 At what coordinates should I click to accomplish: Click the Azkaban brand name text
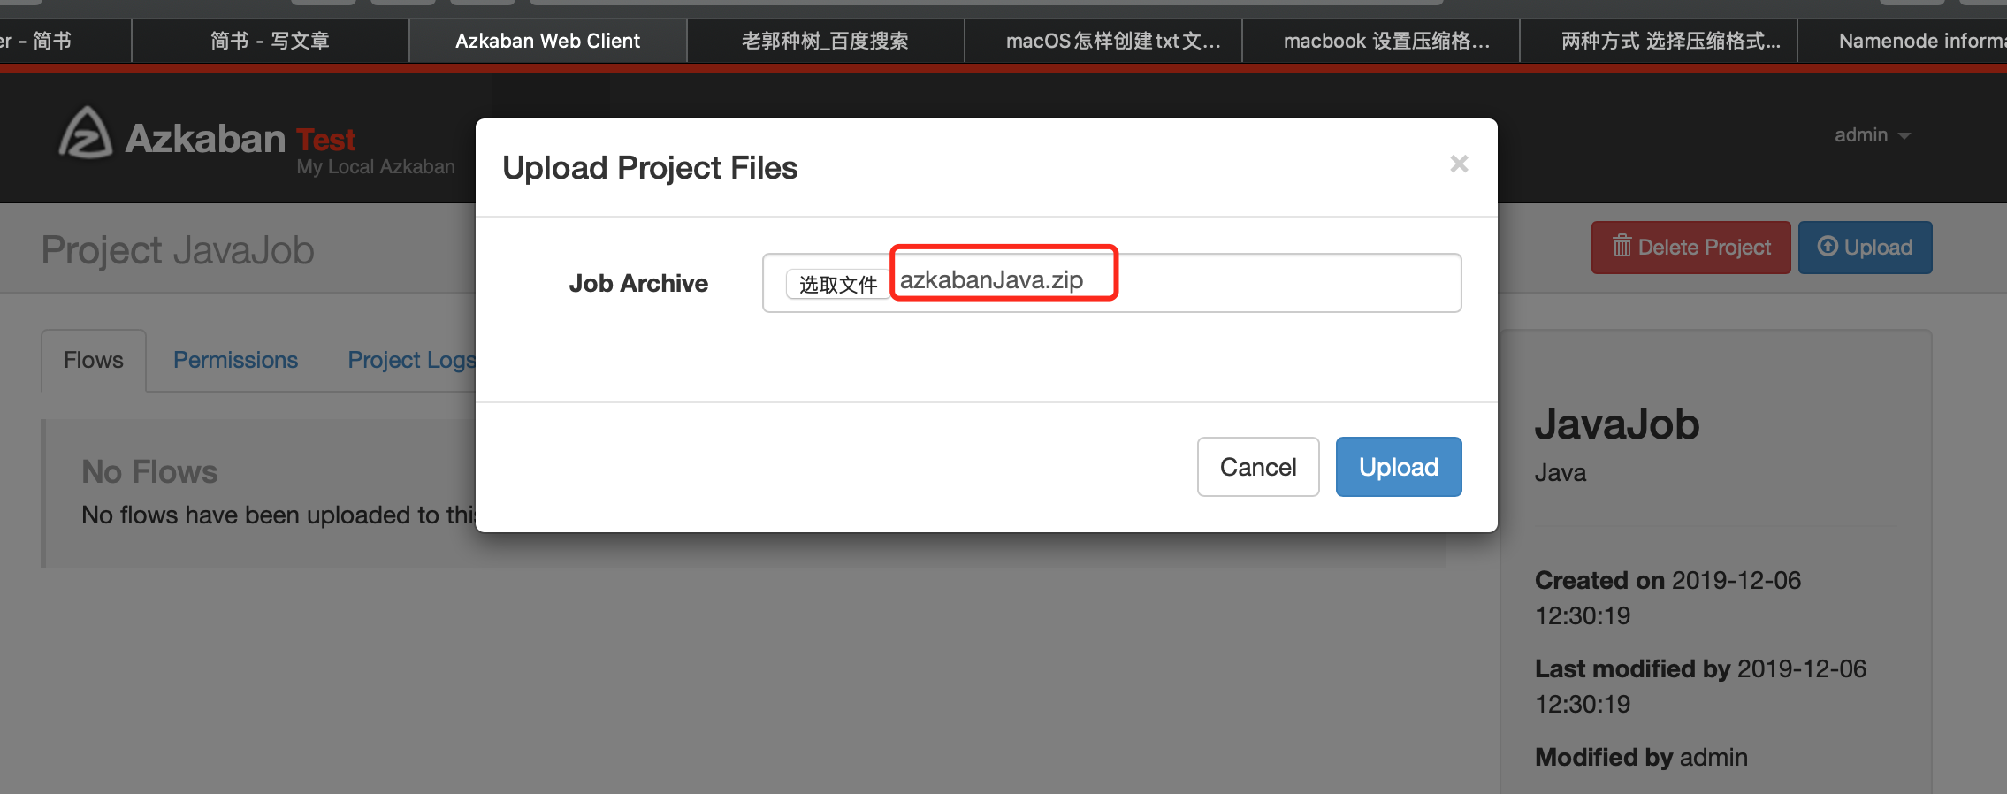coord(205,139)
